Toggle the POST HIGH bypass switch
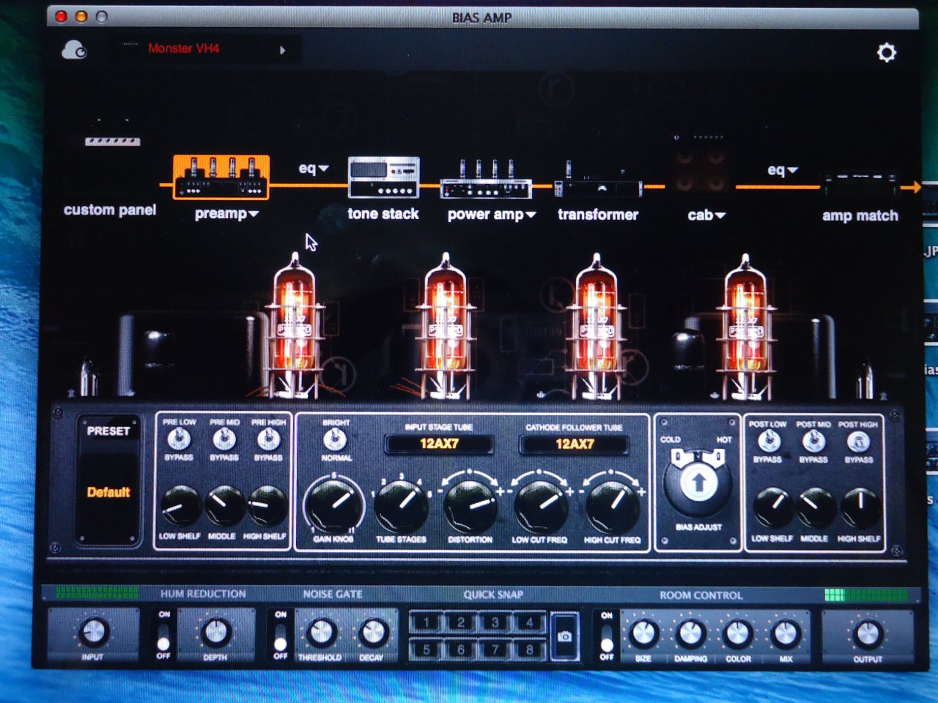 [x=858, y=441]
